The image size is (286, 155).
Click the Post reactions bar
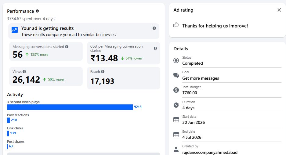(8, 120)
